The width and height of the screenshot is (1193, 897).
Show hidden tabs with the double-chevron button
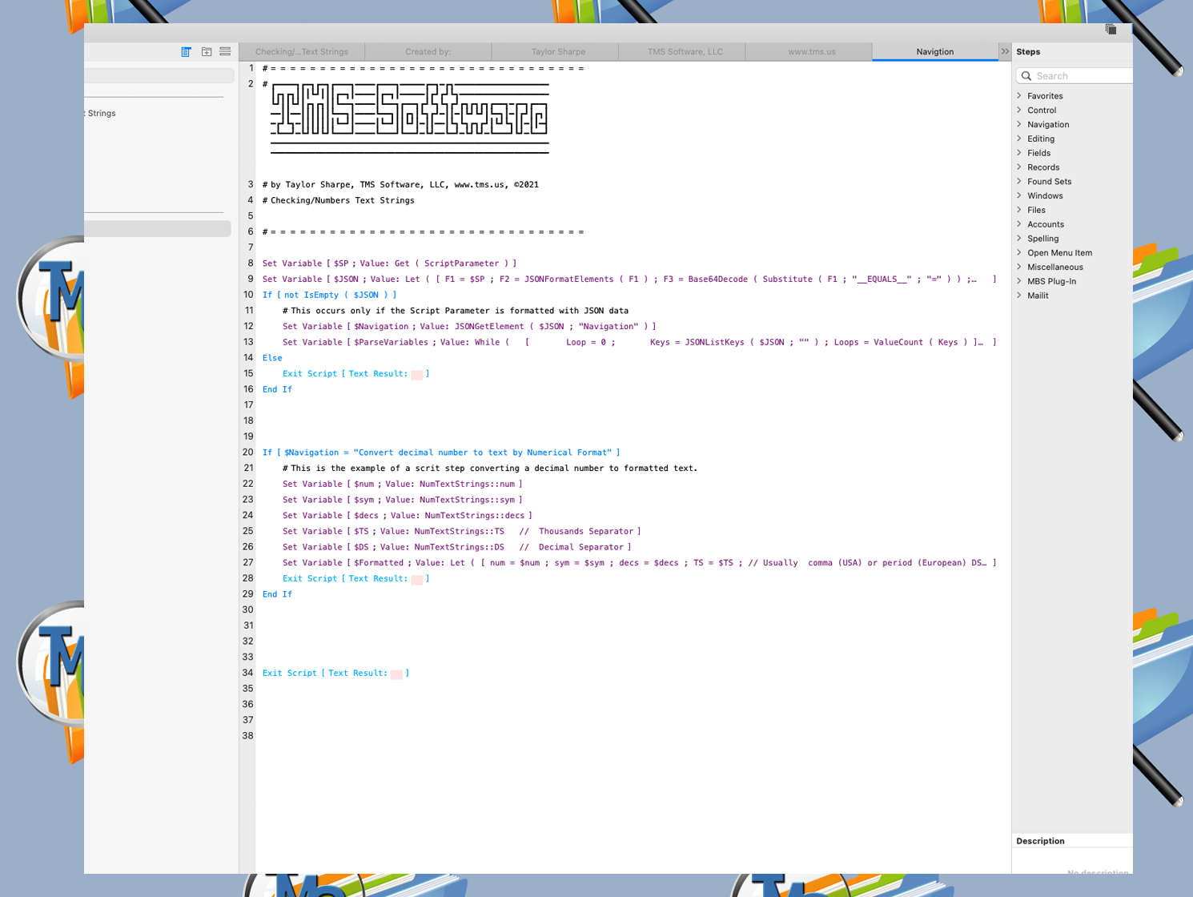click(x=1005, y=51)
